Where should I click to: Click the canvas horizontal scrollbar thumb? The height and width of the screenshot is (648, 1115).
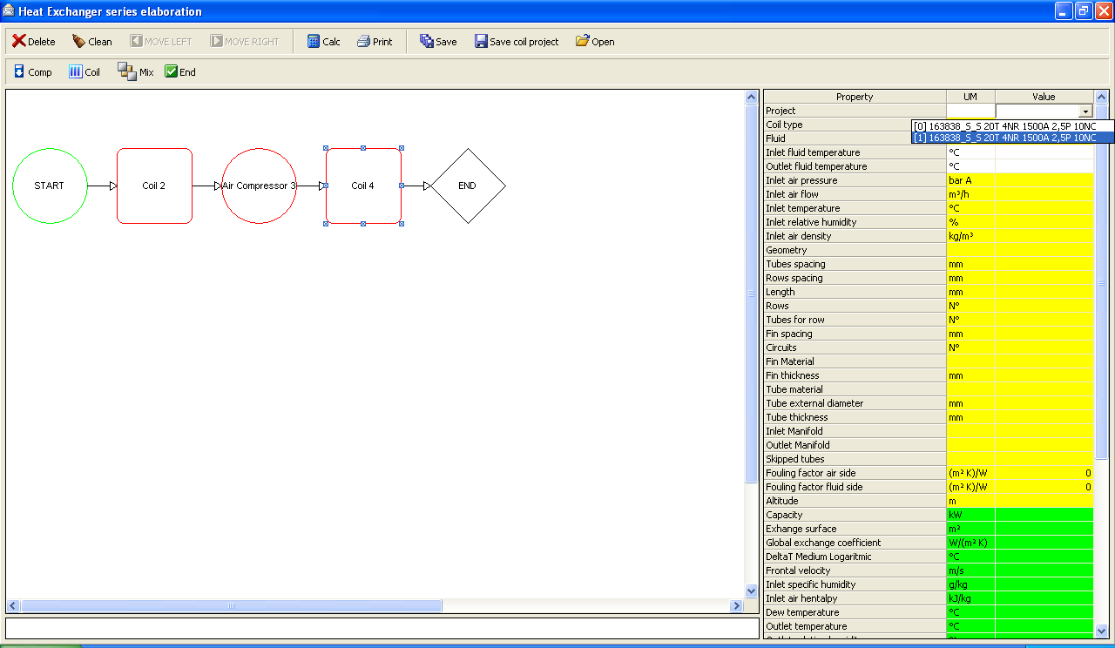[x=232, y=605]
